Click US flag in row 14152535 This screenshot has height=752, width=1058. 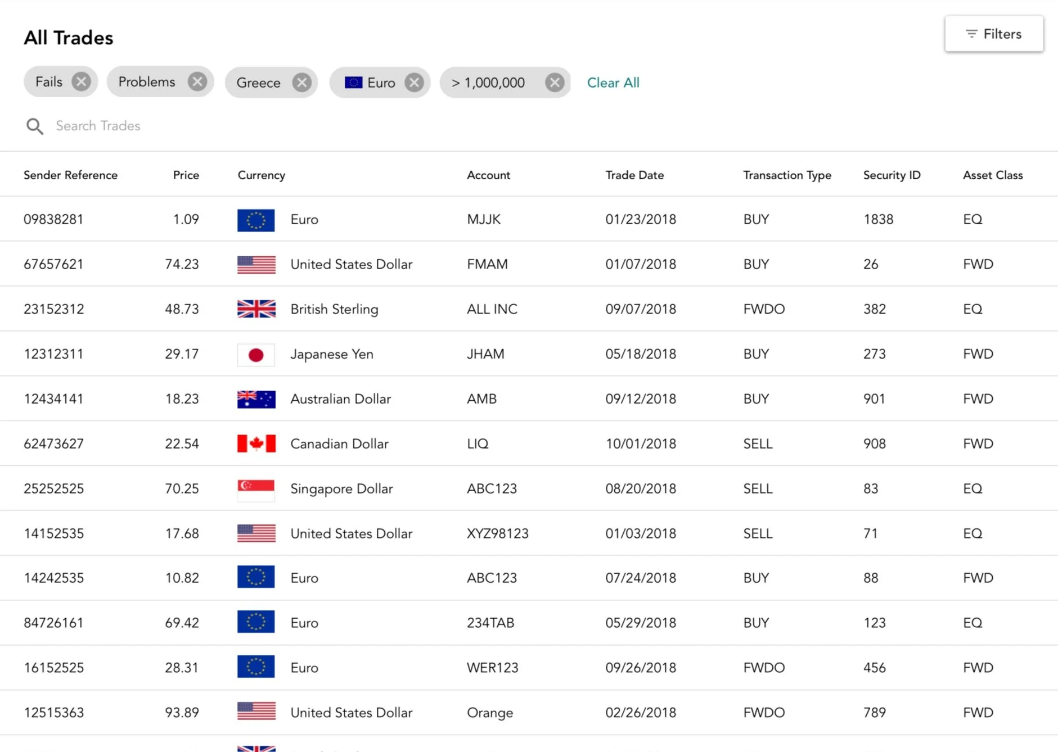click(x=256, y=533)
